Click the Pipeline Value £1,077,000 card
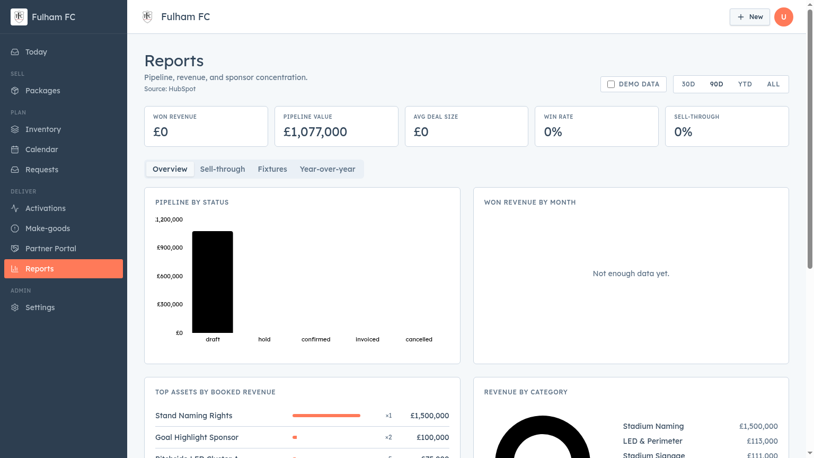Viewport: 814px width, 458px height. (x=337, y=126)
